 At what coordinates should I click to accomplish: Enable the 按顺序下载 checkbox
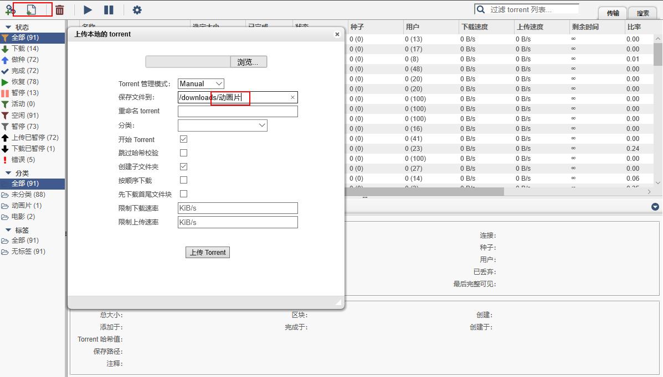click(x=183, y=180)
